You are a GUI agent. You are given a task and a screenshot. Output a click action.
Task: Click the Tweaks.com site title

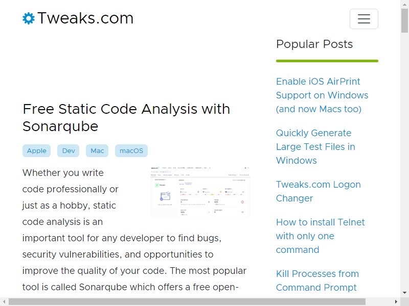coord(85,18)
